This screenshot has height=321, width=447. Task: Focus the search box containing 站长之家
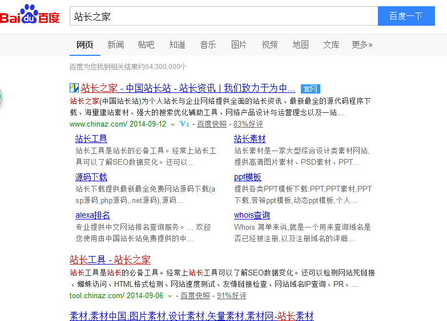click(x=224, y=16)
